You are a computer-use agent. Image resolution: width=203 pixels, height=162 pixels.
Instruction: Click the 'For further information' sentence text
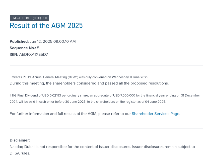tap(70, 114)
